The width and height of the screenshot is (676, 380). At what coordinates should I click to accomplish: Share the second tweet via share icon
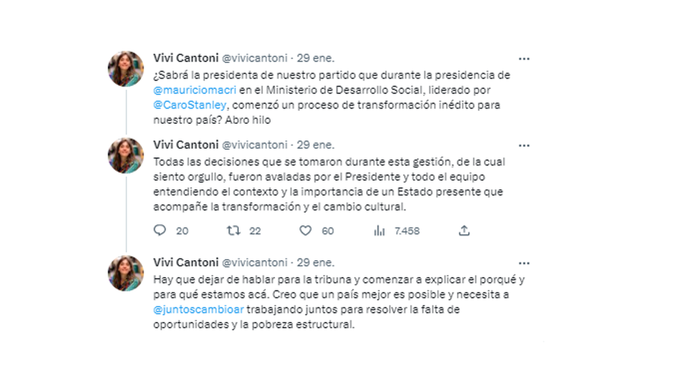(x=464, y=231)
